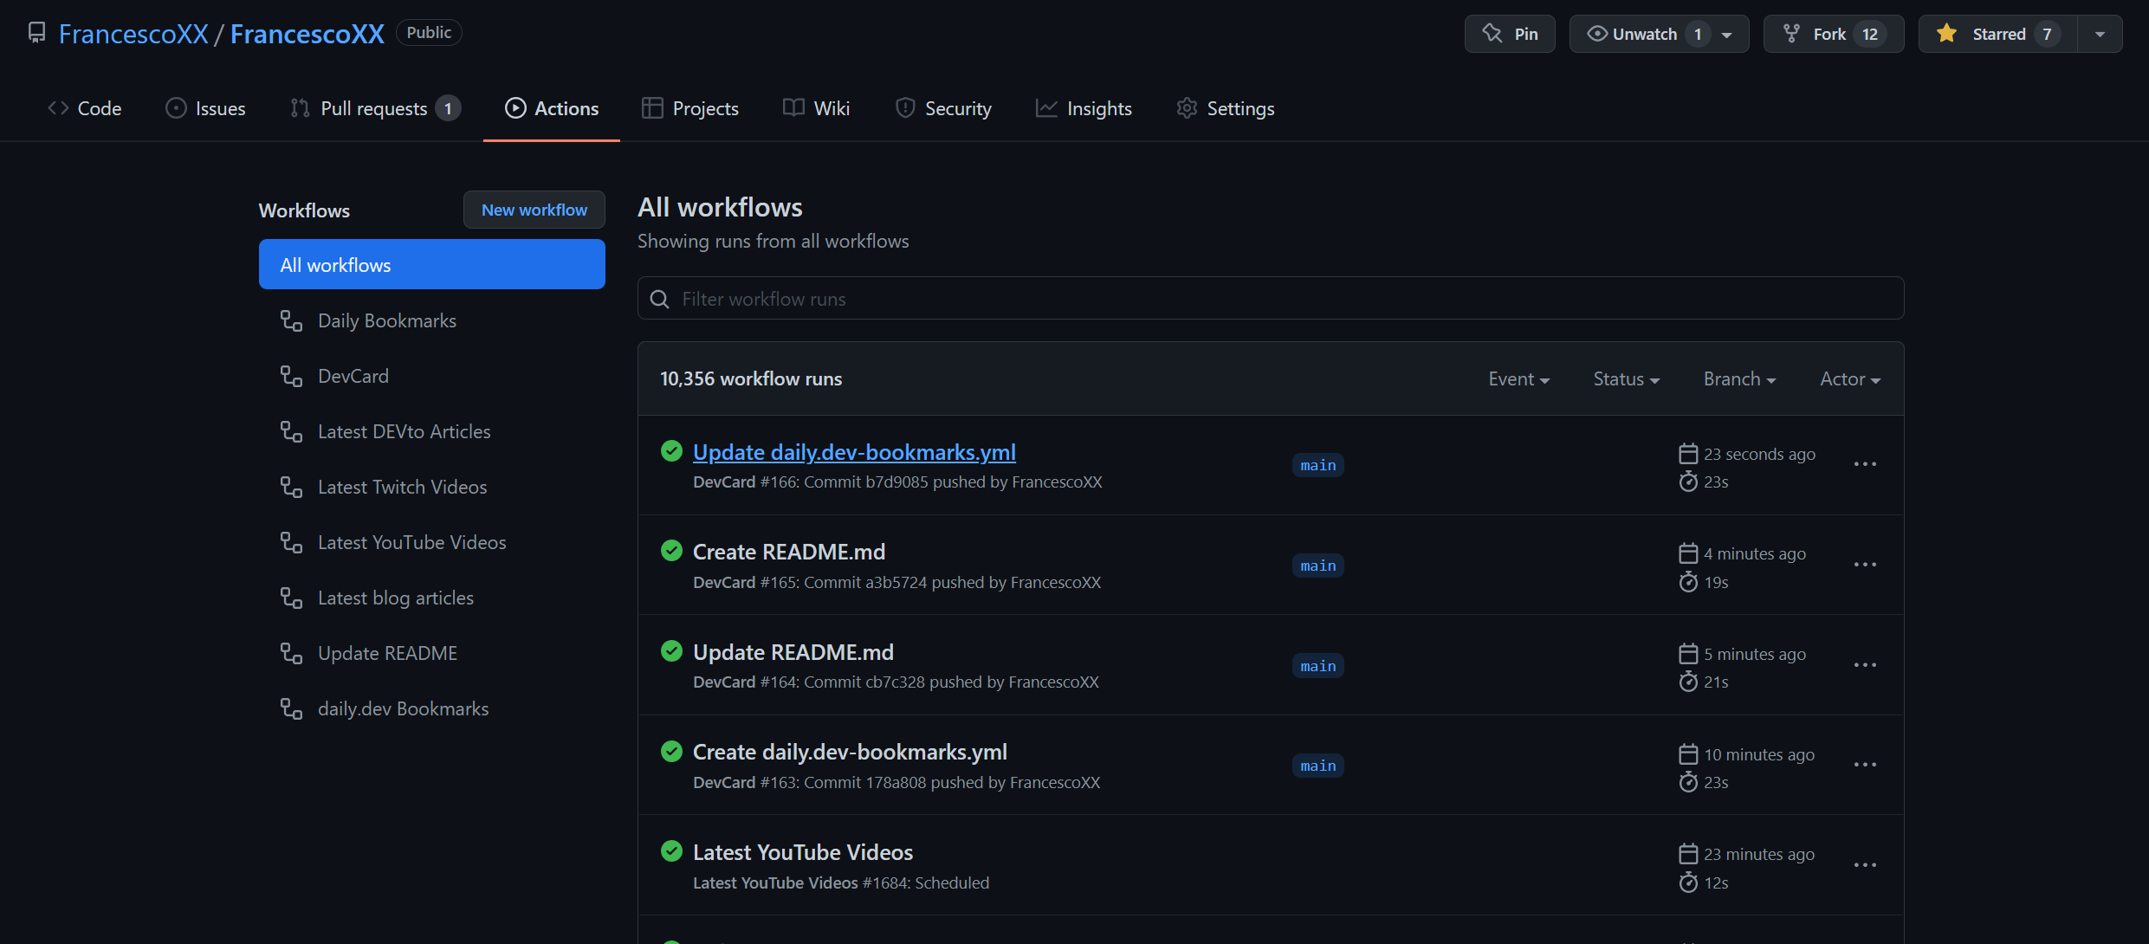Click the success checkmark on Update README.md run
Viewport: 2149px width, 944px height.
pos(671,651)
